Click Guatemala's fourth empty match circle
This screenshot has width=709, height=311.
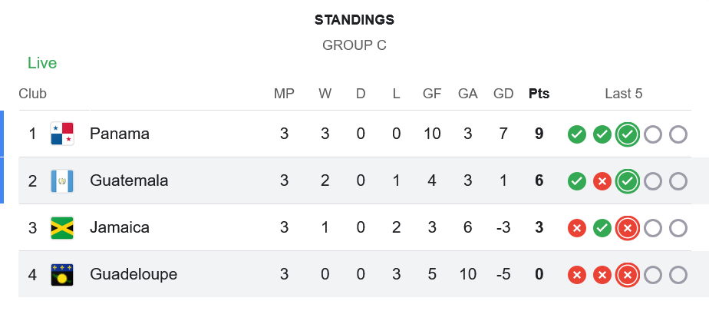653,182
